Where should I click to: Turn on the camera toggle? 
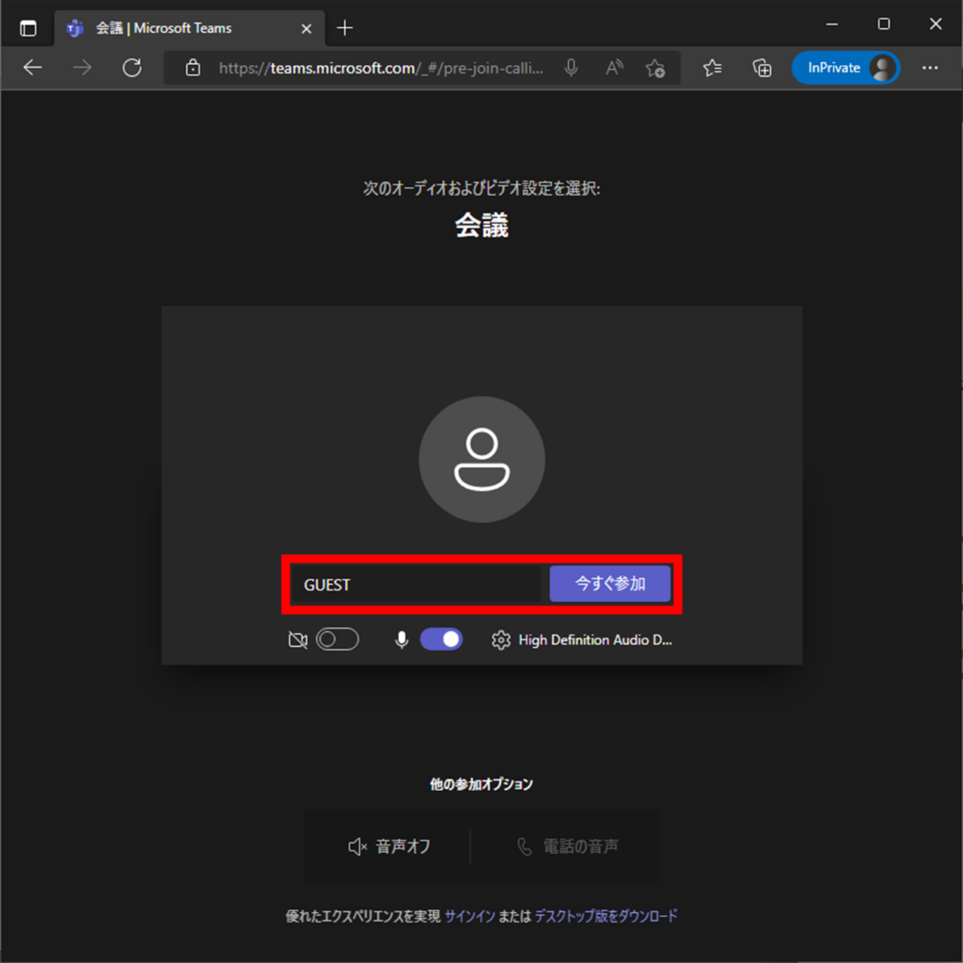[338, 640]
